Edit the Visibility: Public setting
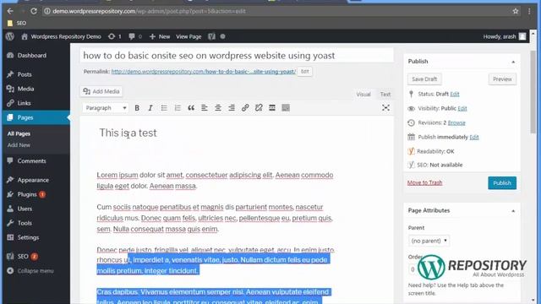This screenshot has height=304, width=541. pyautogui.click(x=462, y=108)
